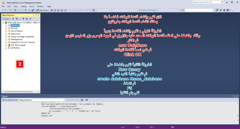This screenshot has height=129, width=240.
Task: Click the Database Engine Query icon next to New Query
Action: [52, 10]
